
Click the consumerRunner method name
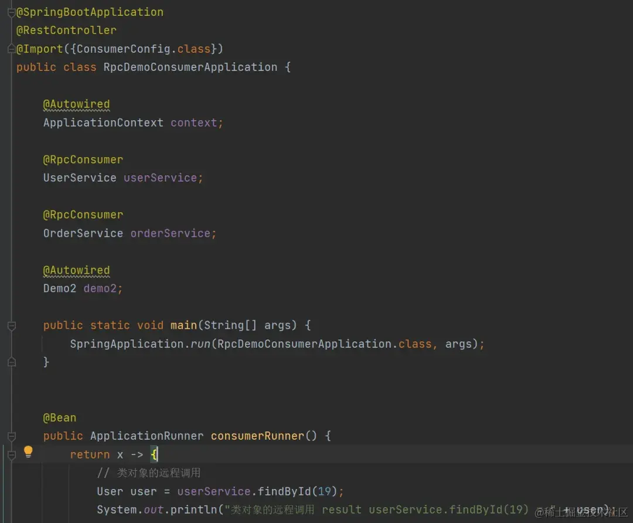(257, 436)
